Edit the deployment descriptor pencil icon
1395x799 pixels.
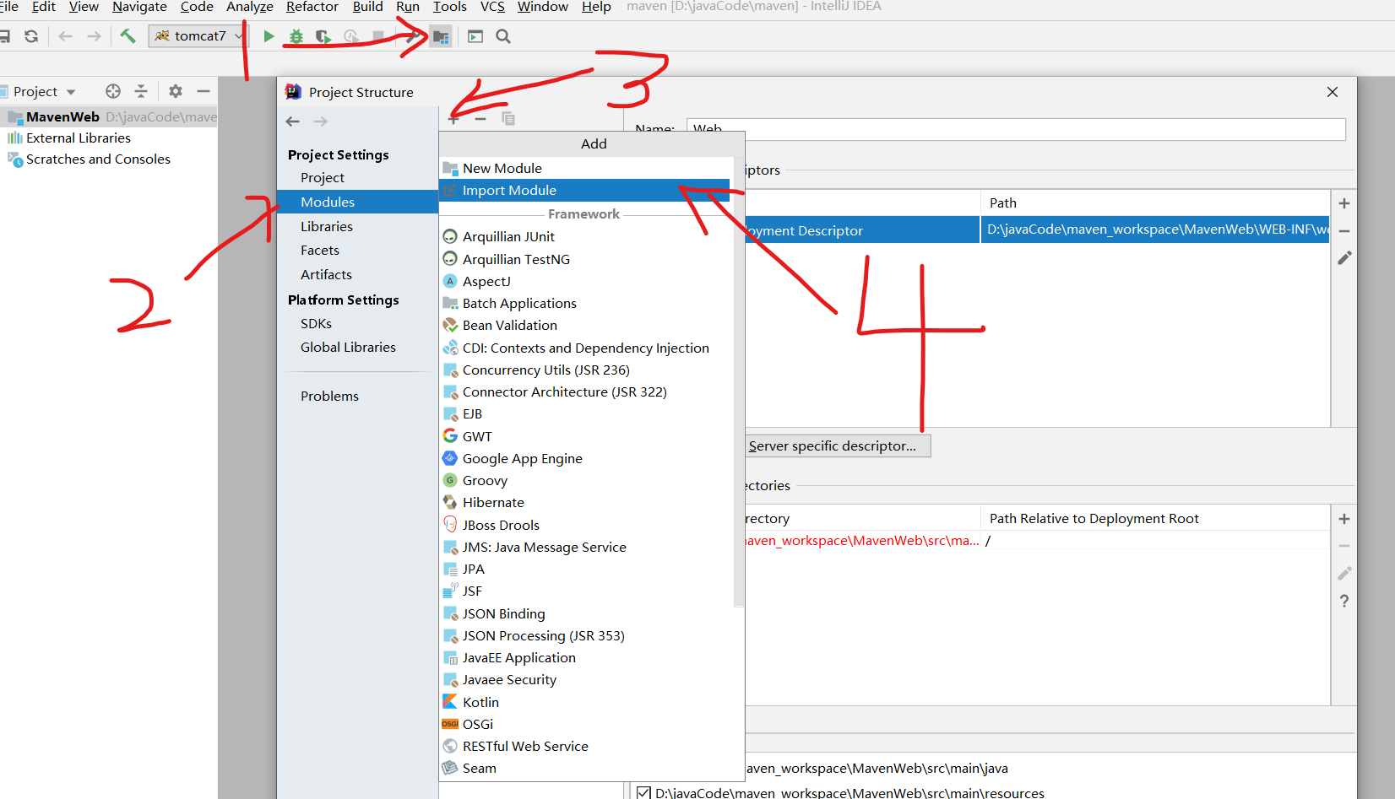(x=1344, y=257)
